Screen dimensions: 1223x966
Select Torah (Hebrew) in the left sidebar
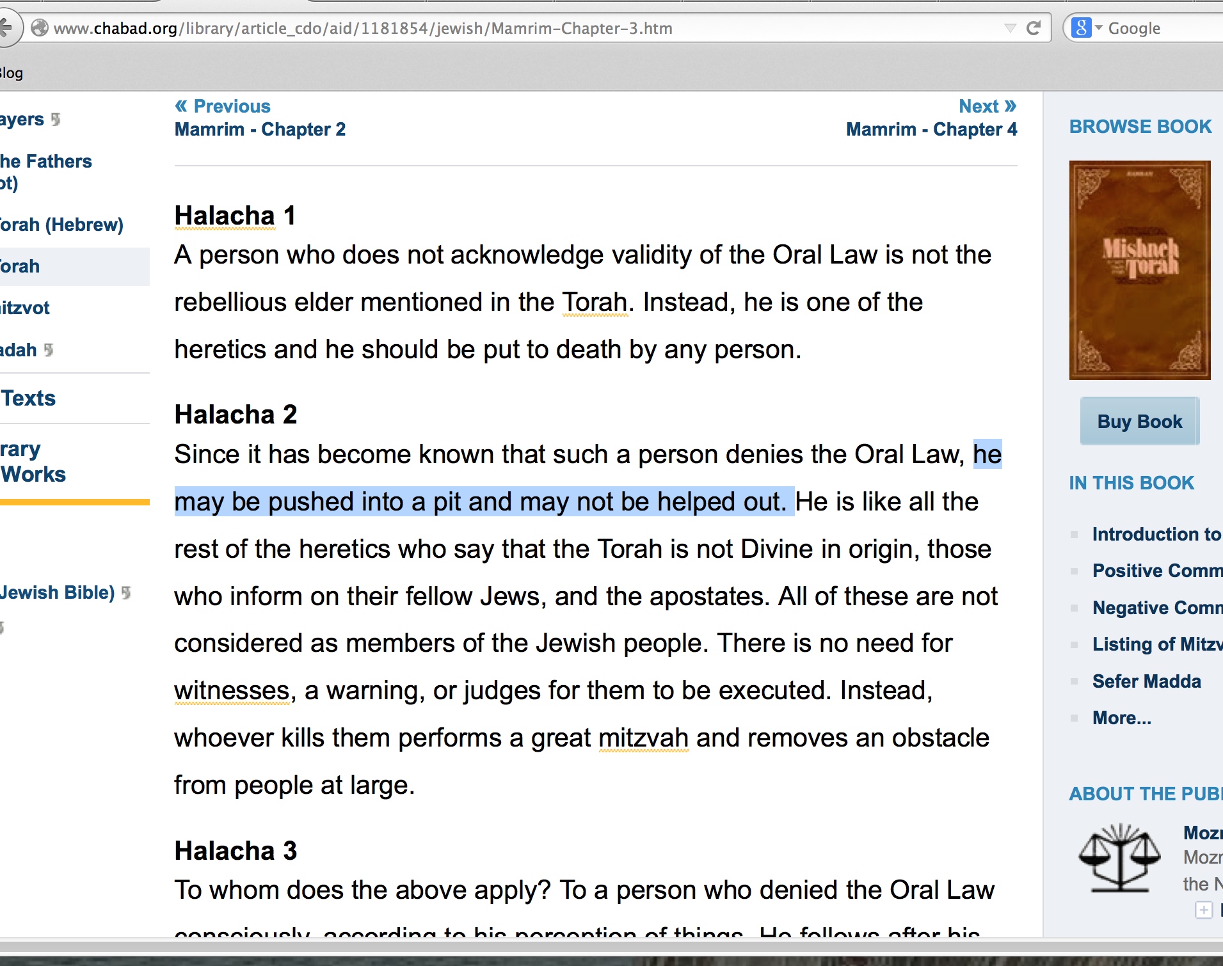(x=61, y=225)
